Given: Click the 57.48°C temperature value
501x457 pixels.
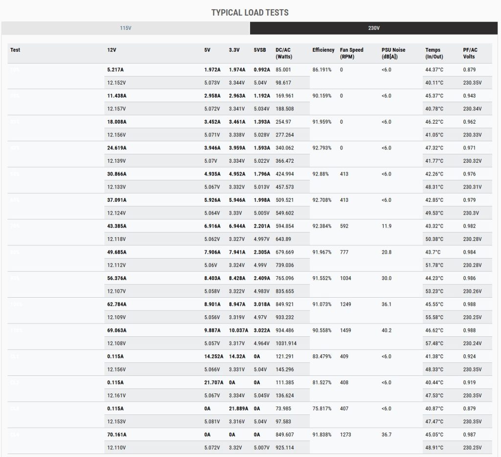Looking at the screenshot, I should pos(434,344).
